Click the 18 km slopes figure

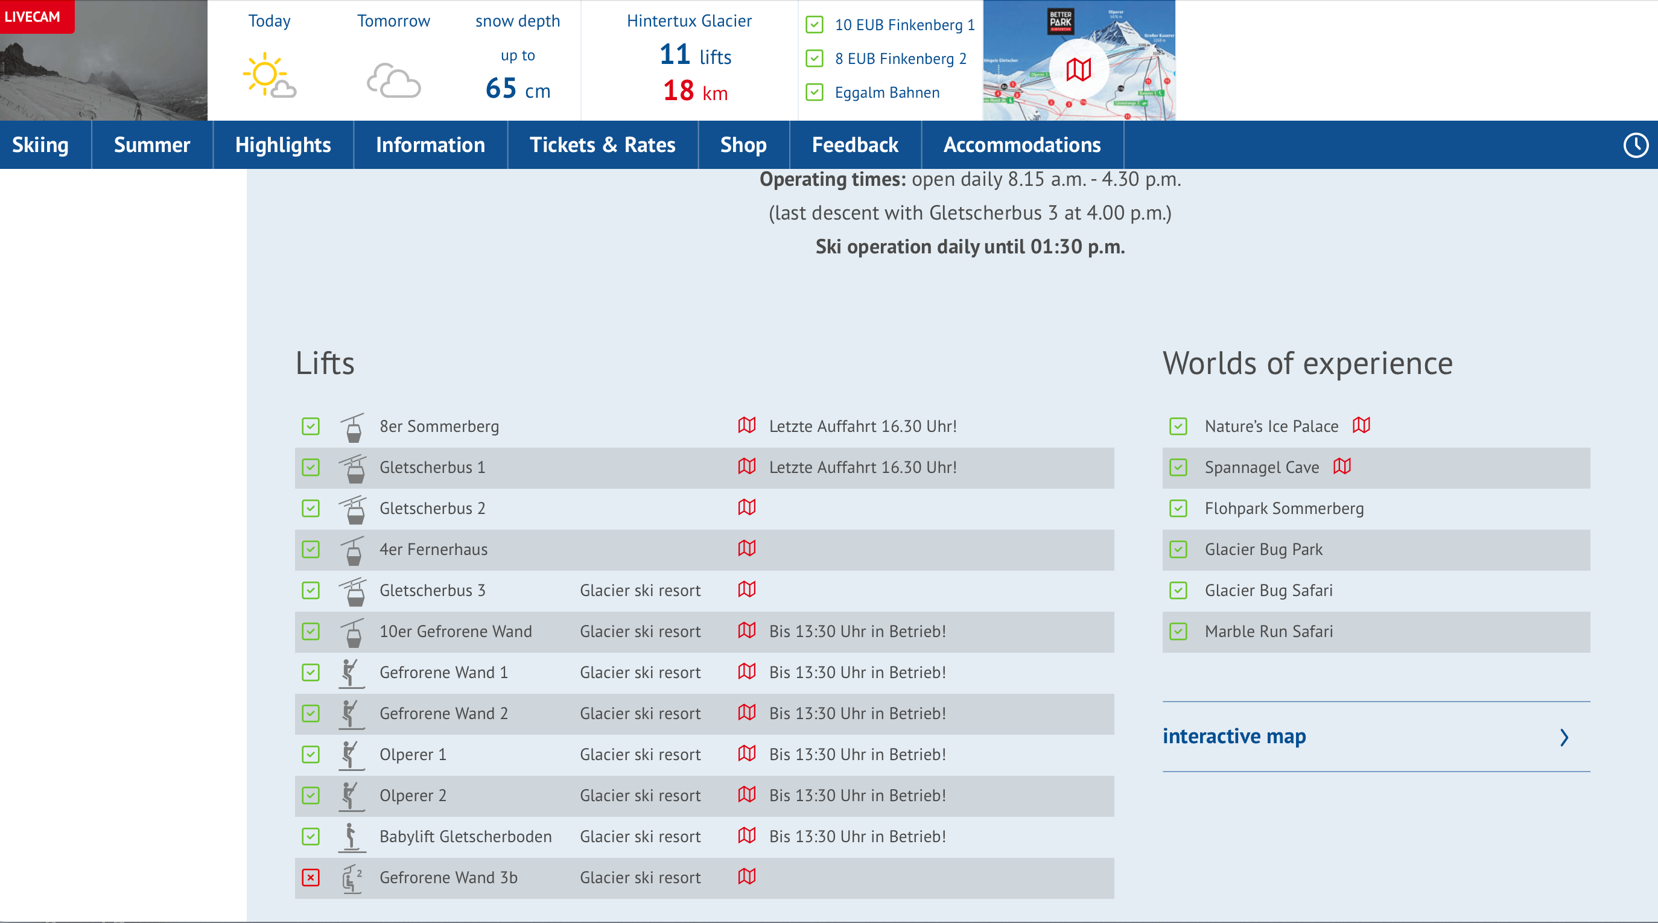coord(695,90)
